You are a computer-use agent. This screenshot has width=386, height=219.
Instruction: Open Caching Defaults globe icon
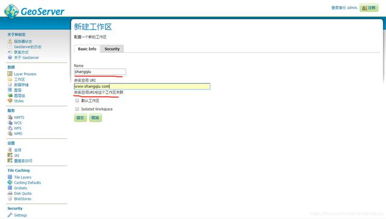click(10, 182)
